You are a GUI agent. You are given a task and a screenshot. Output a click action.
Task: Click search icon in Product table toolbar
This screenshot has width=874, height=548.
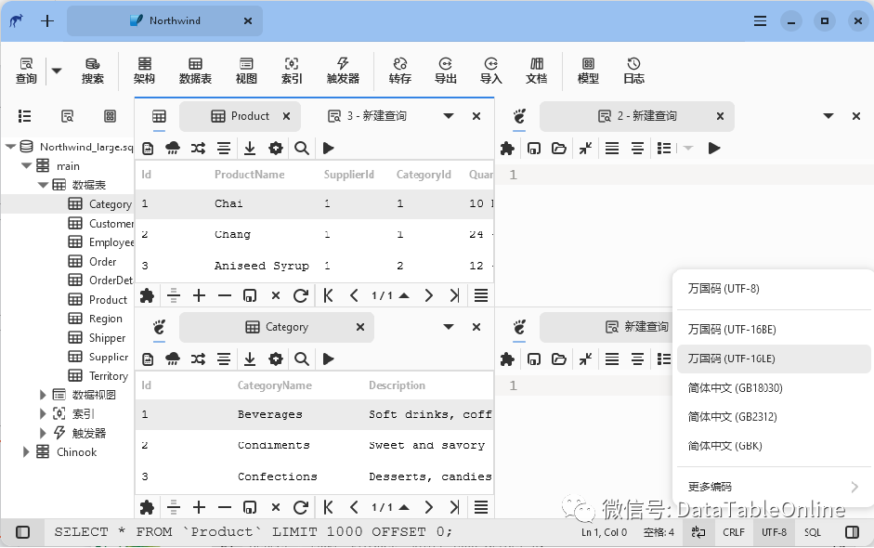(x=302, y=149)
